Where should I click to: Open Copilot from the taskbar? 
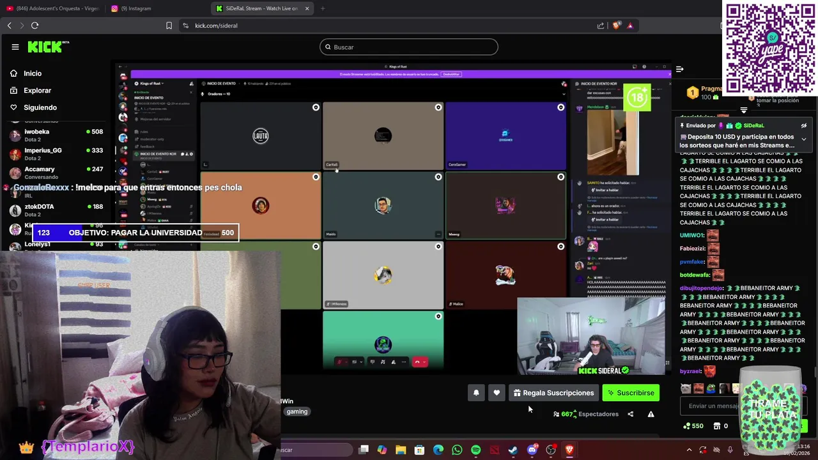[x=382, y=450]
